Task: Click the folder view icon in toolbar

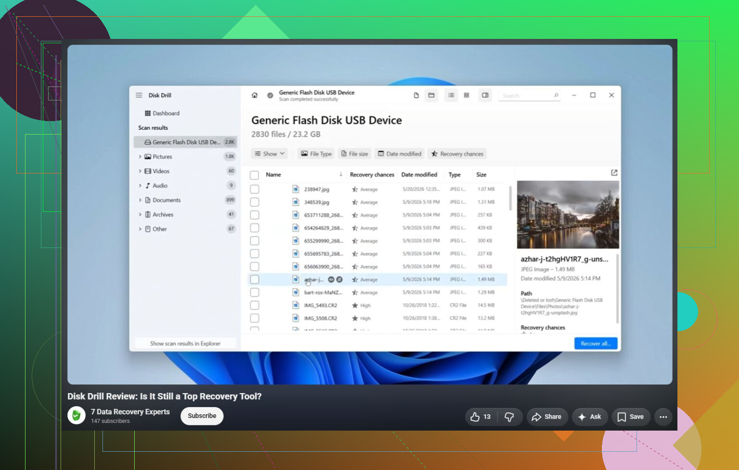Action: coord(431,95)
